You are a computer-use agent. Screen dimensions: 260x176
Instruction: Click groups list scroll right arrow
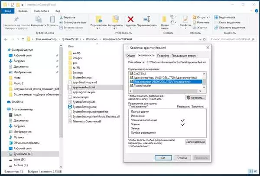coord(200,91)
